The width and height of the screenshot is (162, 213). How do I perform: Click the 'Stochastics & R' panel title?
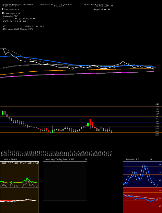pyautogui.click(x=133, y=159)
